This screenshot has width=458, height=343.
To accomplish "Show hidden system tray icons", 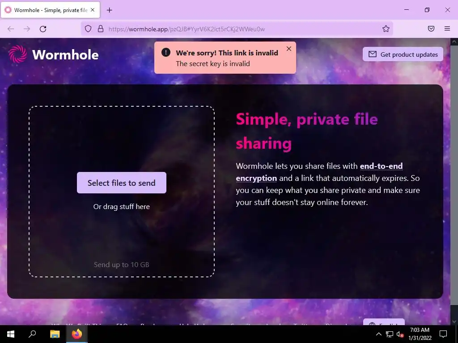I will pyautogui.click(x=378, y=334).
